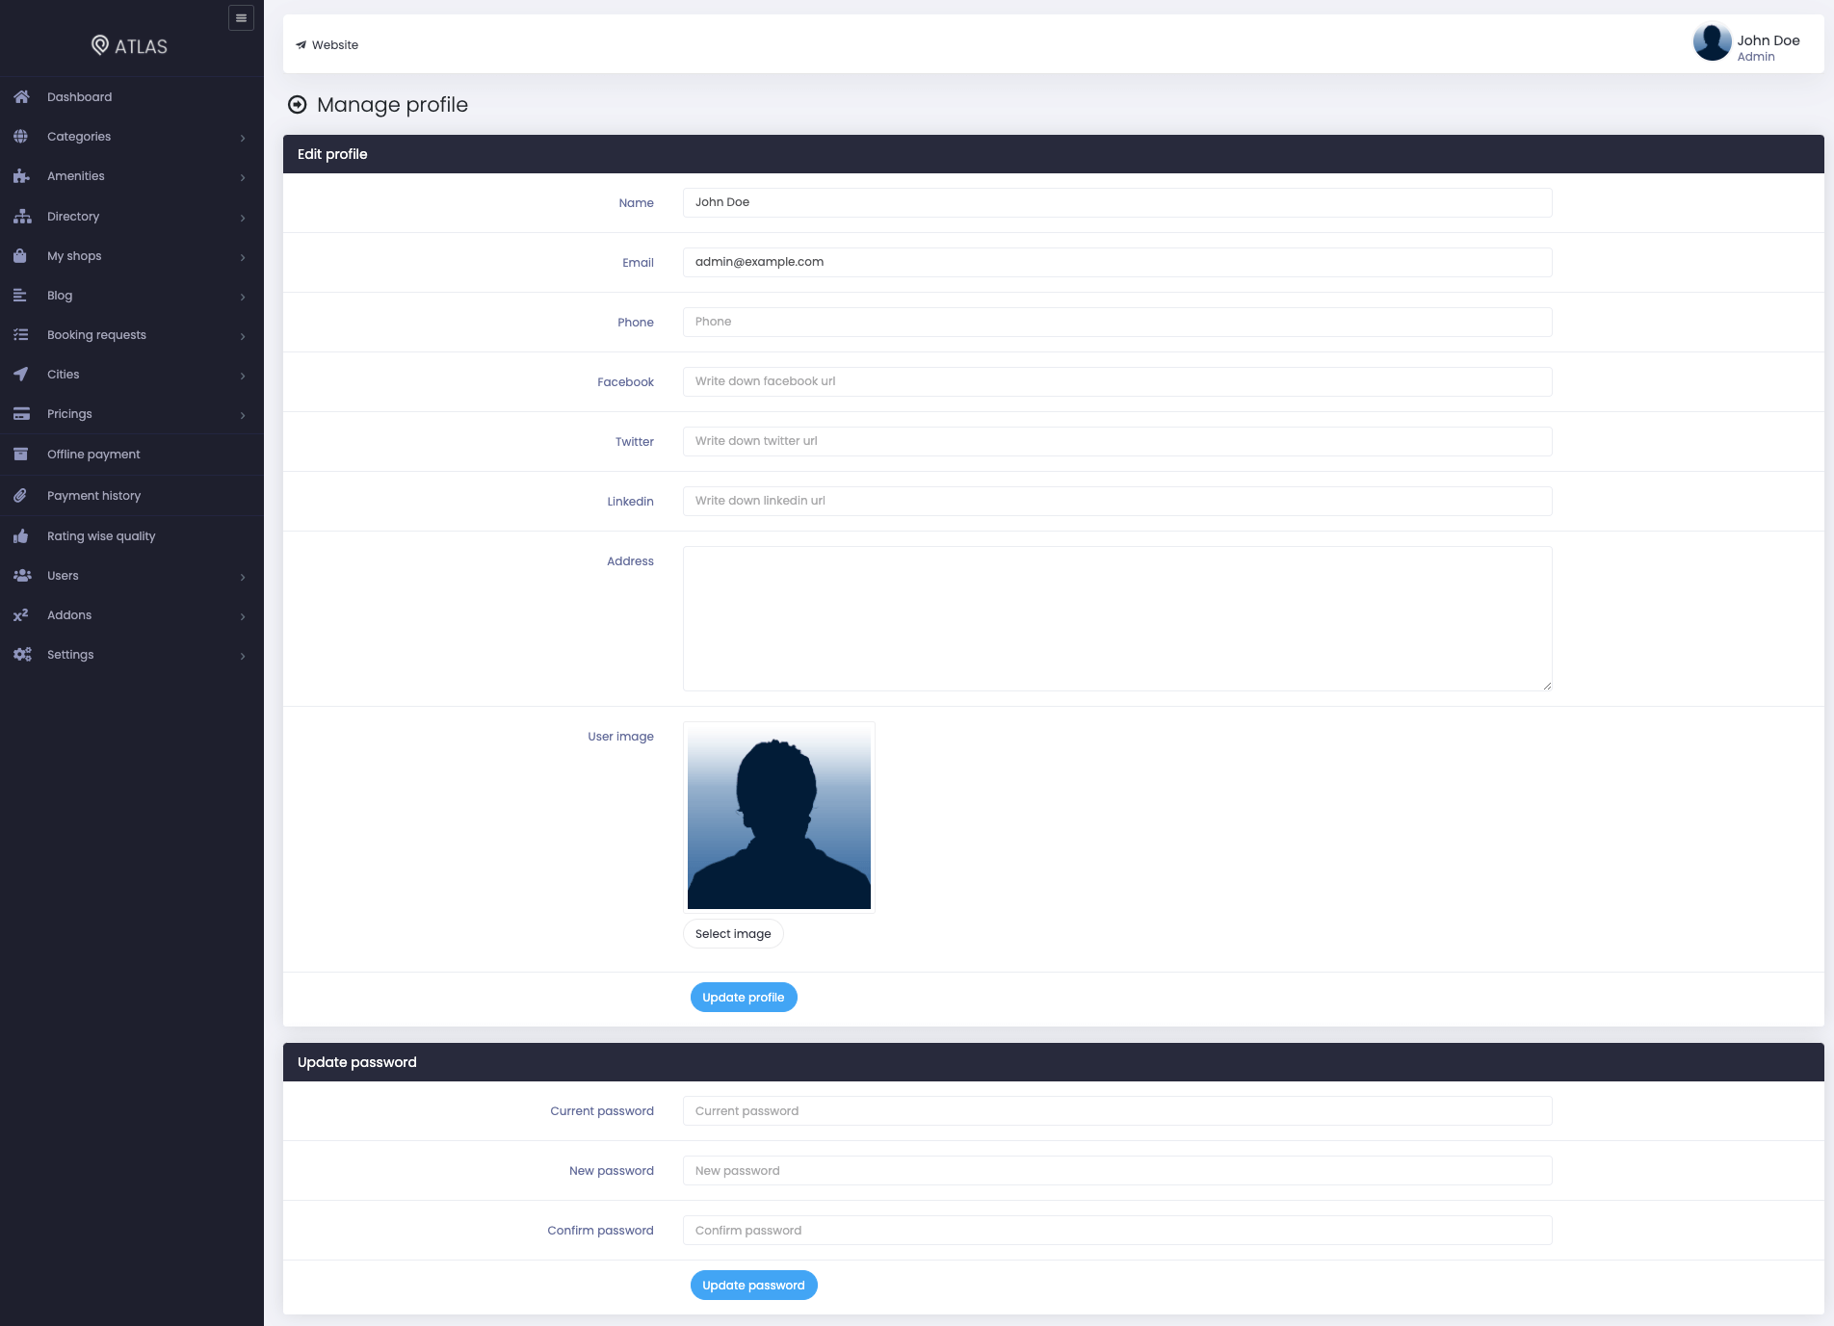The height and width of the screenshot is (1326, 1834).
Task: Click the Update profile button
Action: point(744,998)
